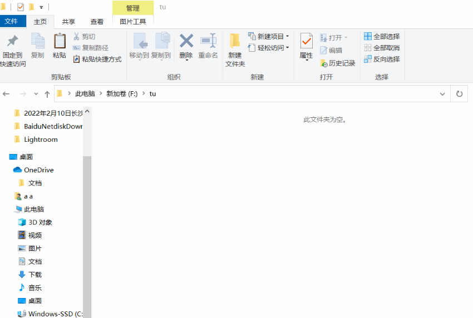Open address bar history dropdown
Screen dimensions: 473x318
click(442, 94)
